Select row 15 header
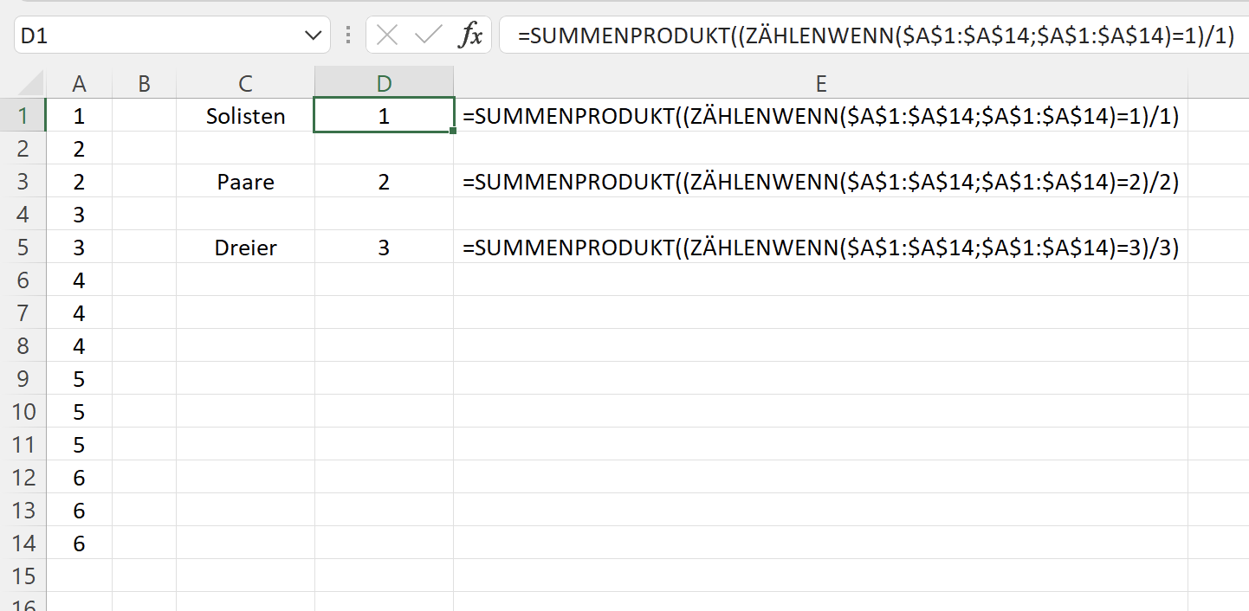This screenshot has height=611, width=1249. click(23, 576)
